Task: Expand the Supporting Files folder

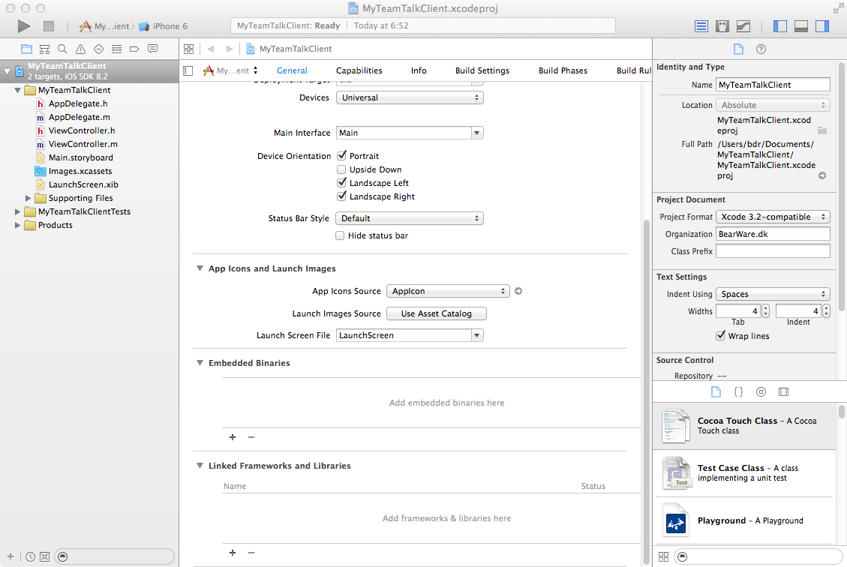Action: coord(29,198)
